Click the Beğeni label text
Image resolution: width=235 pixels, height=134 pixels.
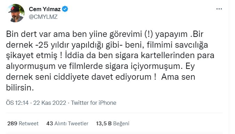click(121, 124)
